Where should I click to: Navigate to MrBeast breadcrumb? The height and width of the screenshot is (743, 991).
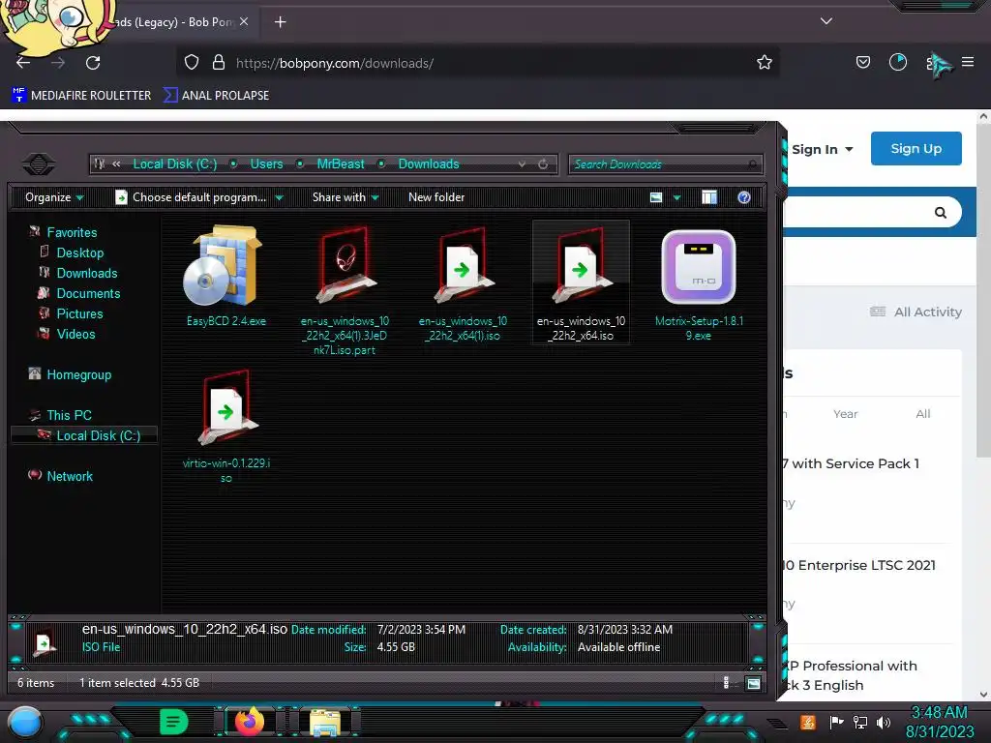click(x=340, y=163)
